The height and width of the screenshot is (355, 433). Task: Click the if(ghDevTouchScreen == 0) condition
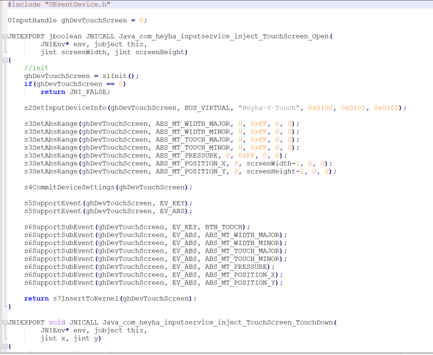[x=75, y=84]
